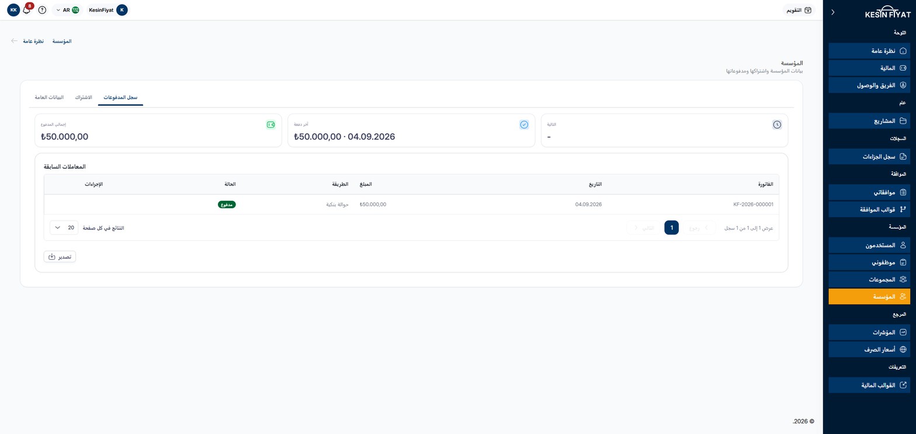Open المالية in the sidebar
The image size is (916, 434).
(869, 68)
